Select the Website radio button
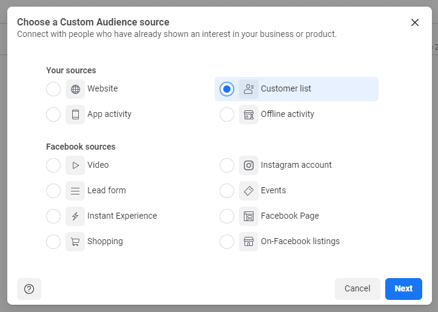The image size is (438, 312). [x=53, y=89]
